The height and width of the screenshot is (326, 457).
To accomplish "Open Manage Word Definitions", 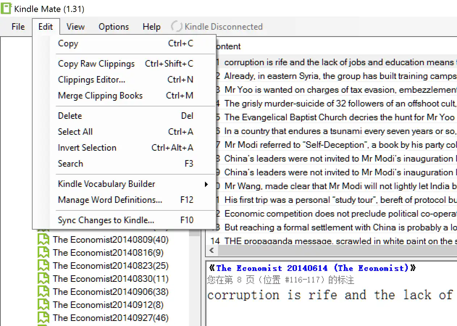I will pyautogui.click(x=126, y=200).
